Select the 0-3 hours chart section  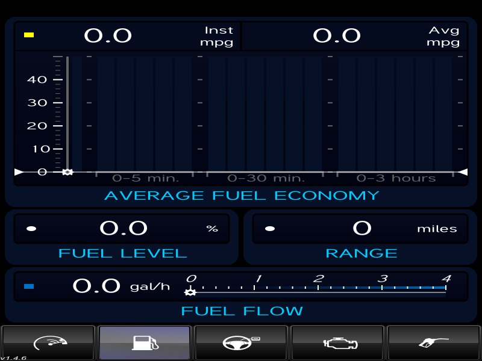tap(396, 178)
